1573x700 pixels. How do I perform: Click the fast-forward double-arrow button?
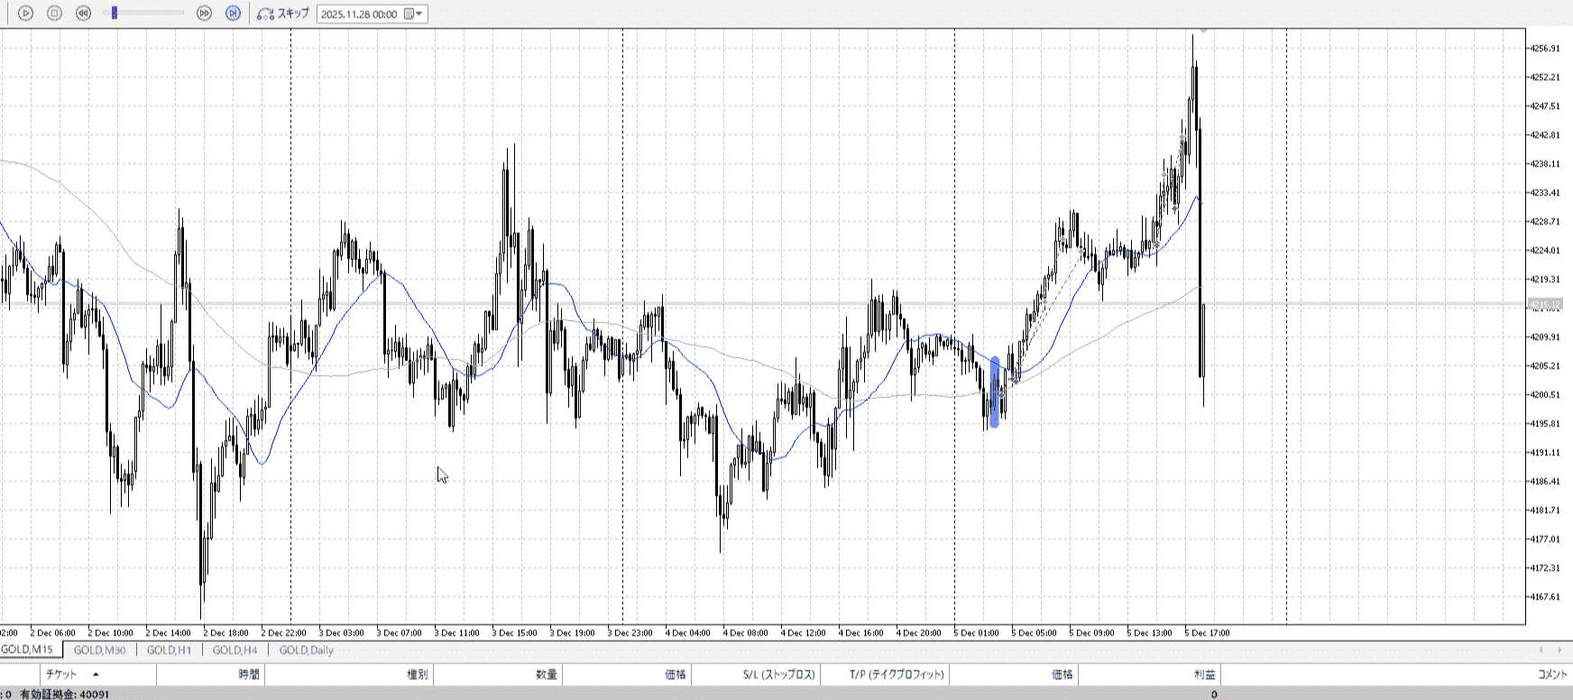pos(204,14)
